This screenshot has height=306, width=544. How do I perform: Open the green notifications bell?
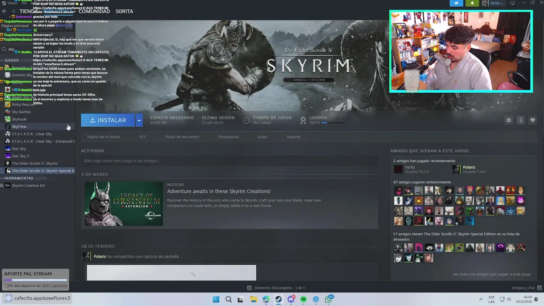(x=472, y=3)
